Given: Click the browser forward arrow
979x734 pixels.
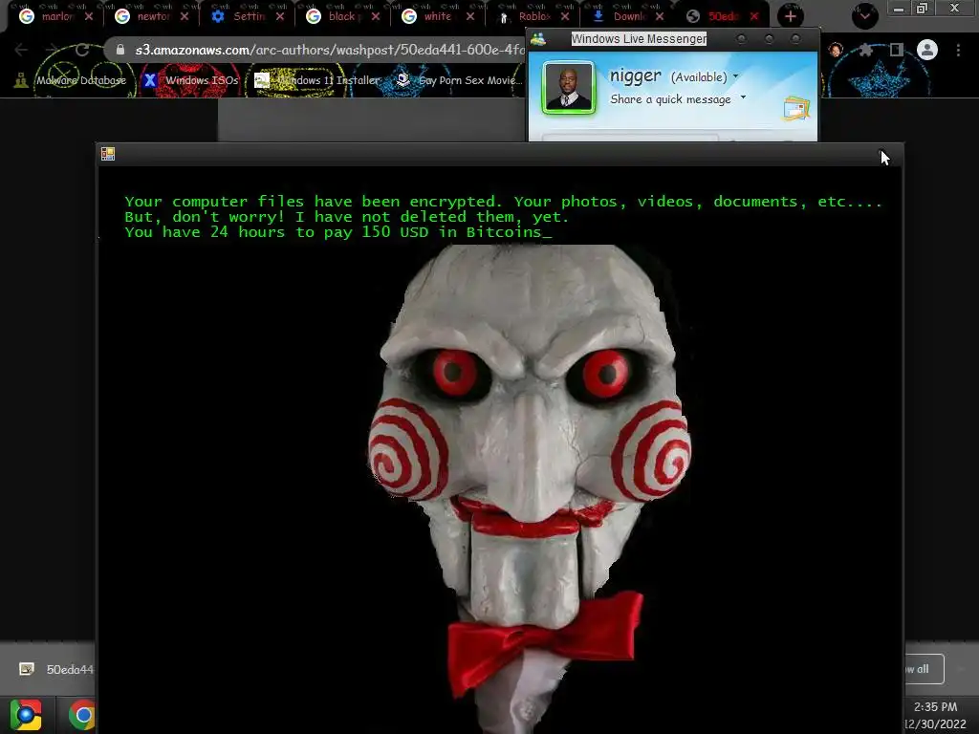Looking at the screenshot, I should [52, 50].
